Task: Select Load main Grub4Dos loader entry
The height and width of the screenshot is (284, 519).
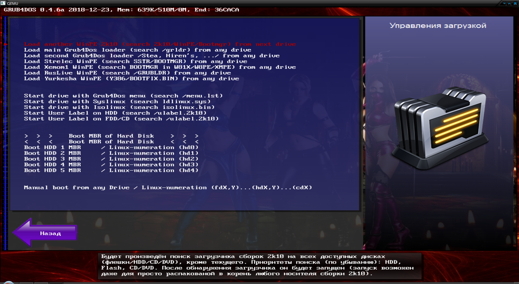Action: 138,50
